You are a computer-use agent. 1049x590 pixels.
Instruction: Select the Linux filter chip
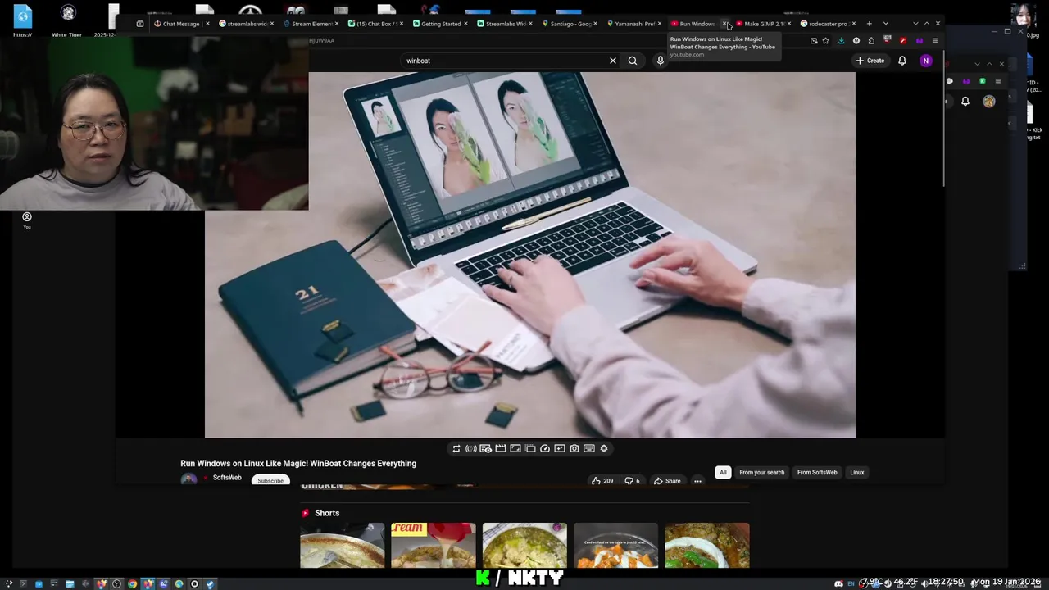click(856, 472)
